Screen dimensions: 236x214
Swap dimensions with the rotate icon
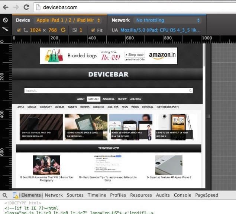pyautogui.click(x=63, y=30)
